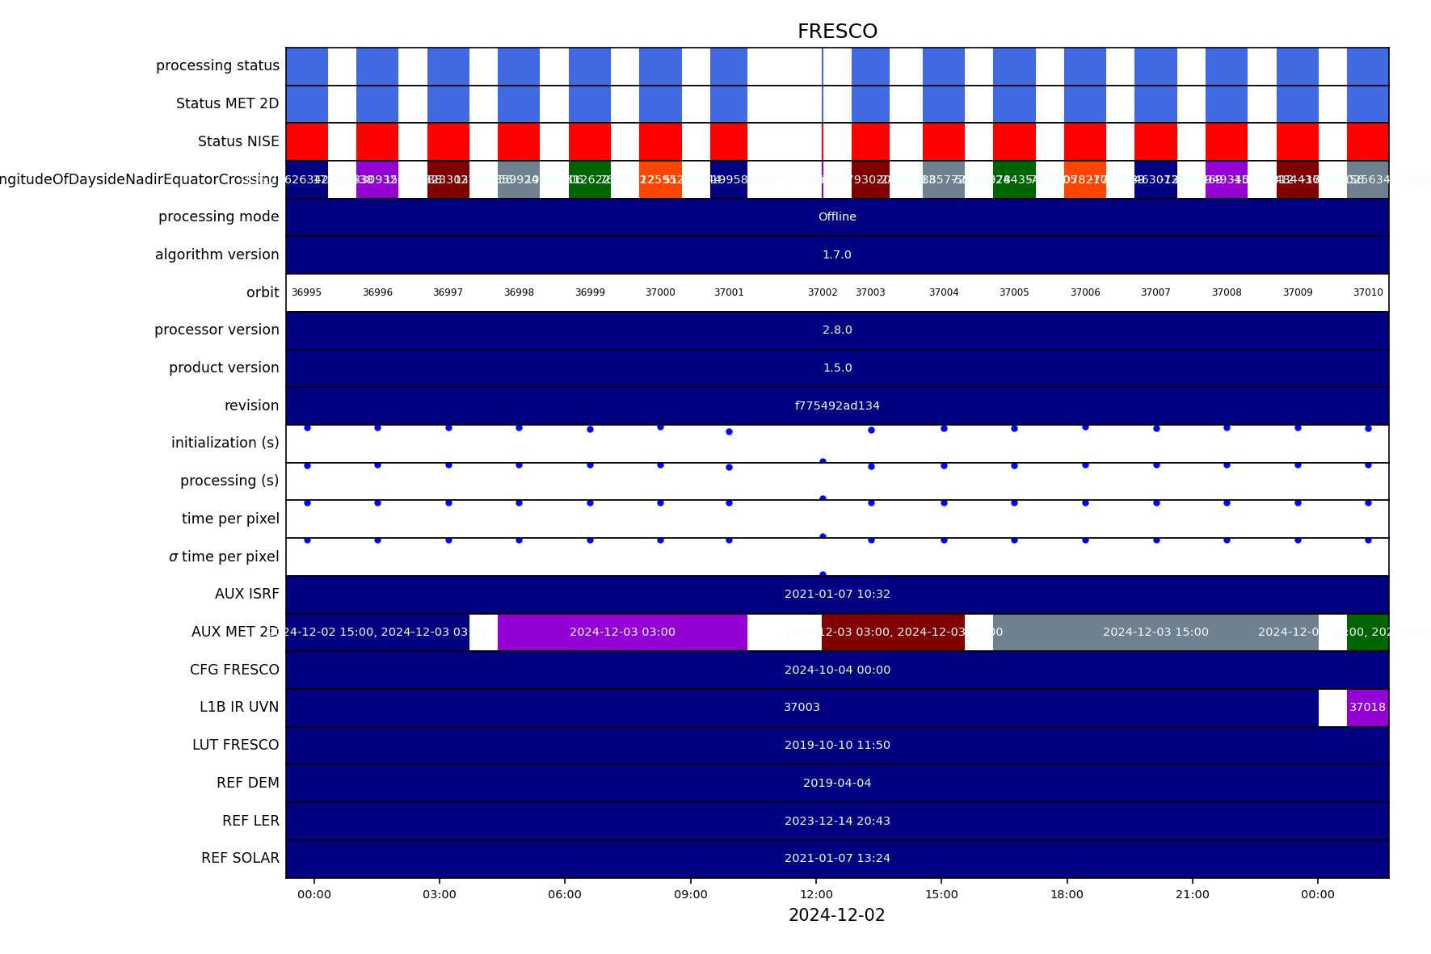1431x954 pixels.
Task: Click the CFG FRESCO value '2024-10-04 00:00'
Action: pos(837,670)
